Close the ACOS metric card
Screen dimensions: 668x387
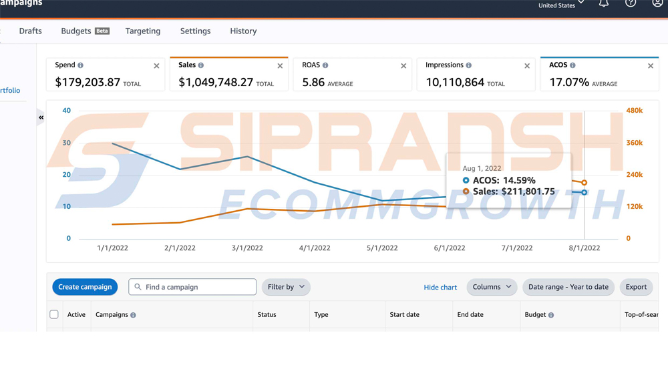point(651,66)
